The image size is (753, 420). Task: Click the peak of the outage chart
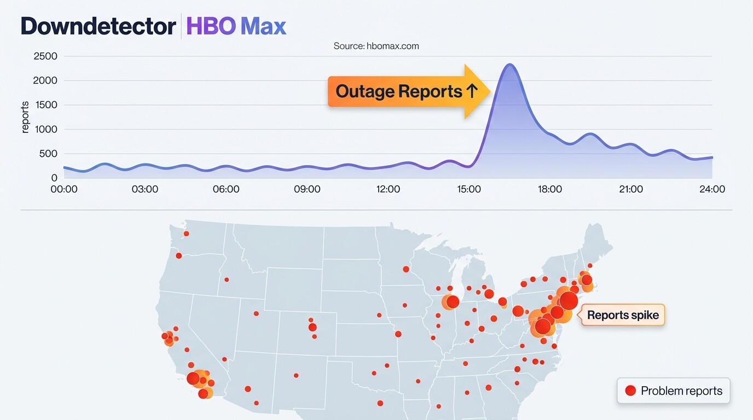point(509,65)
